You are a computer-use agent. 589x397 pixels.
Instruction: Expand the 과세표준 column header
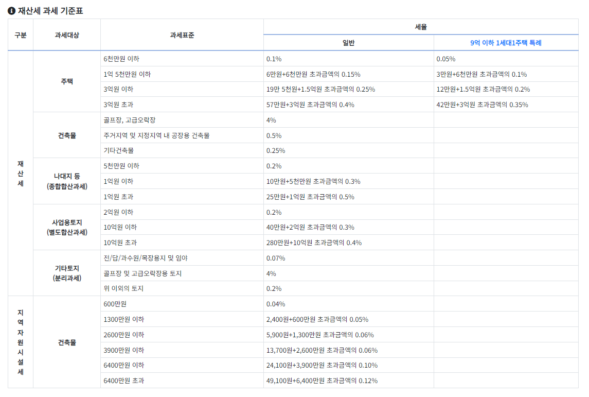tap(182, 34)
